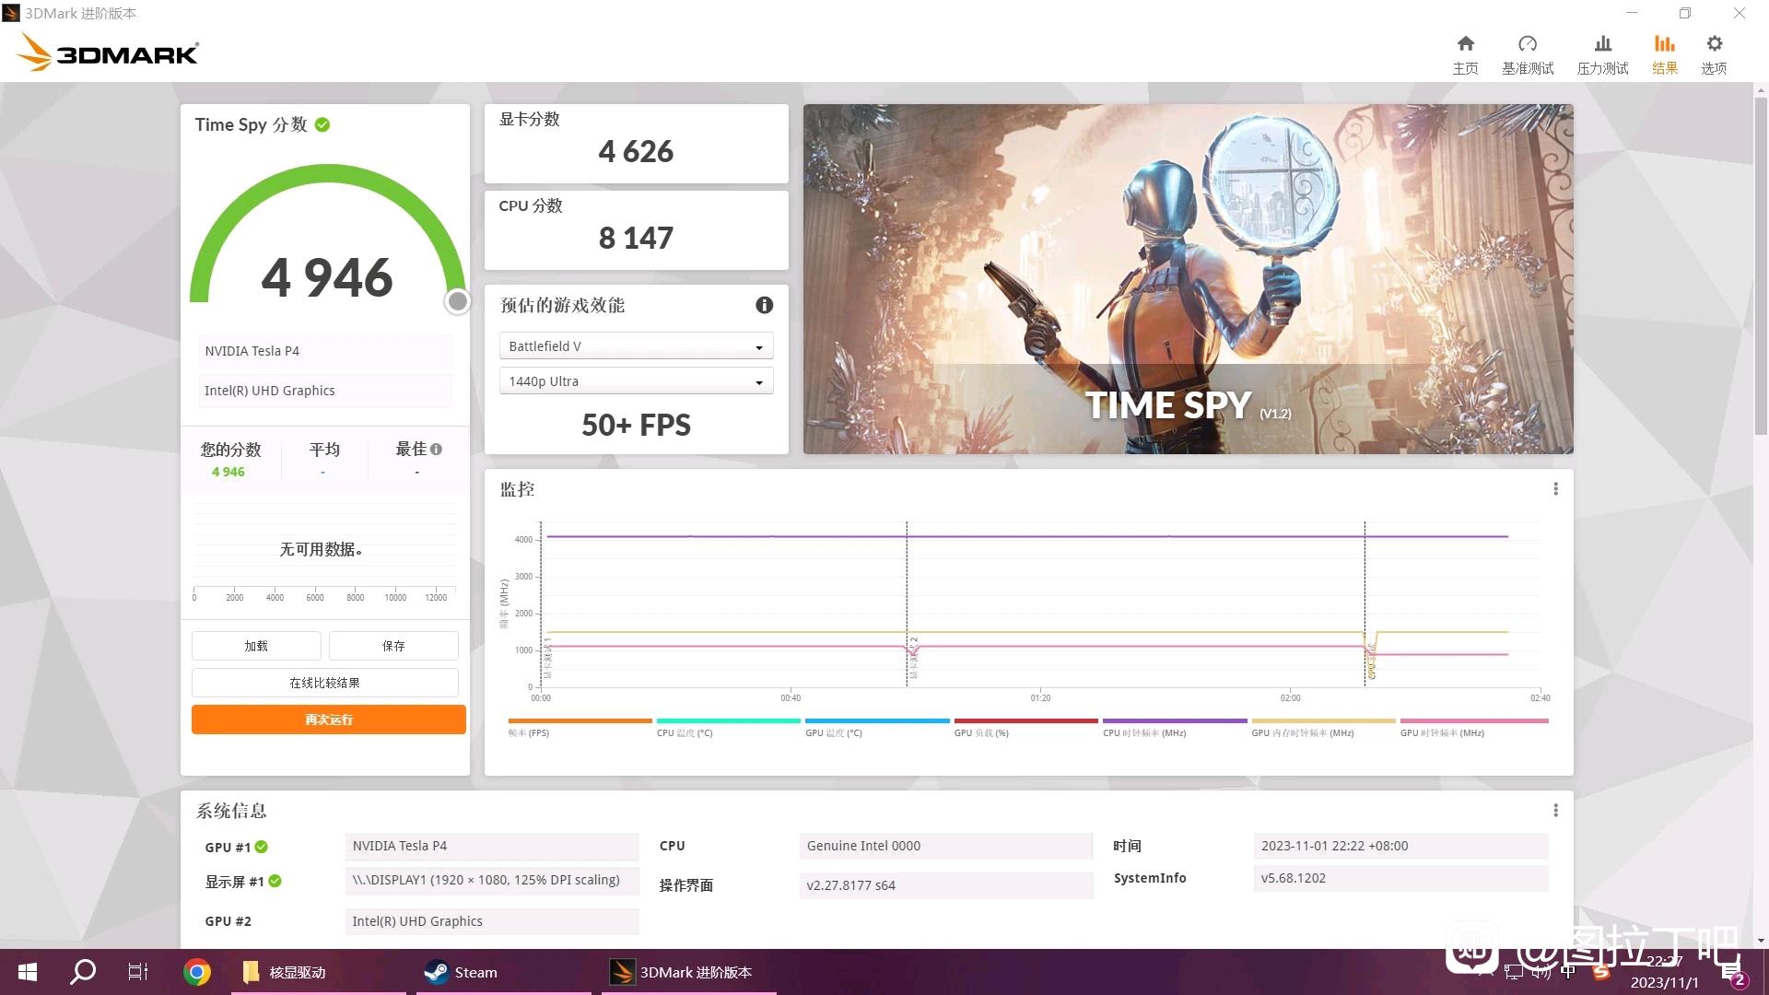The image size is (1769, 995).
Task: Open the 压力测试 stress test icon
Action: click(1602, 43)
